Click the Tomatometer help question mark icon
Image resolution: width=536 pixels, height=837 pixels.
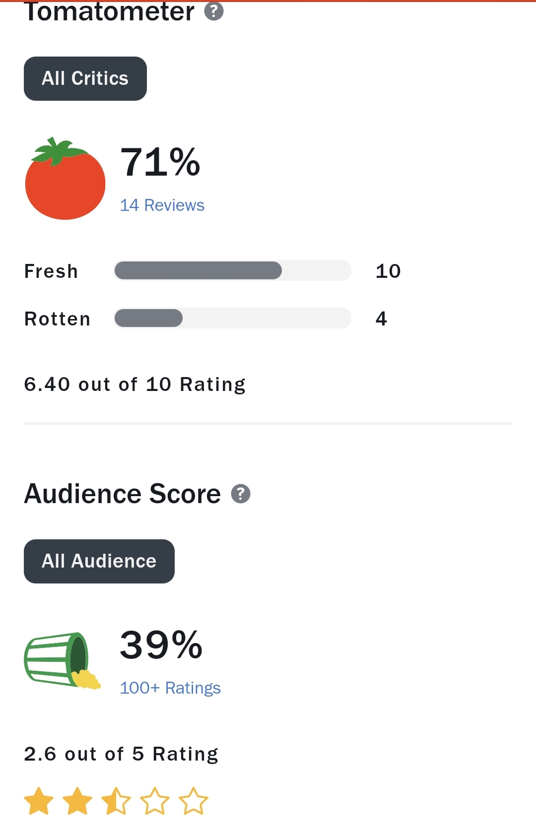(x=214, y=11)
